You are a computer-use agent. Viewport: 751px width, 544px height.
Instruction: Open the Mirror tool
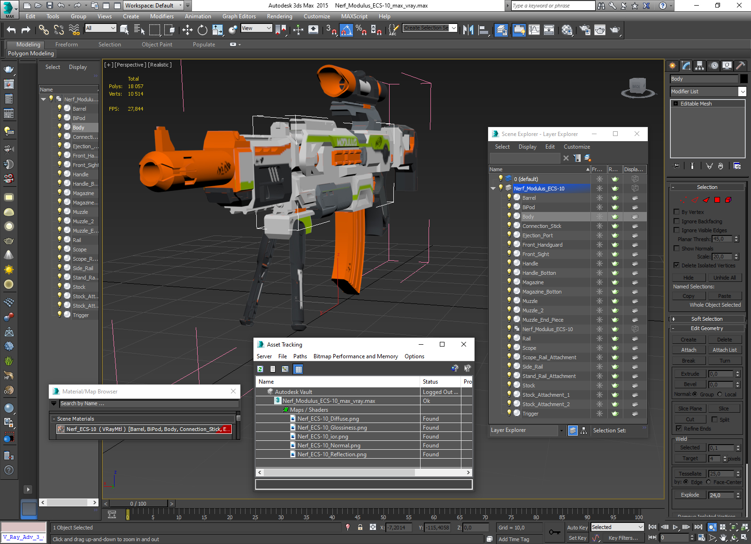468,30
